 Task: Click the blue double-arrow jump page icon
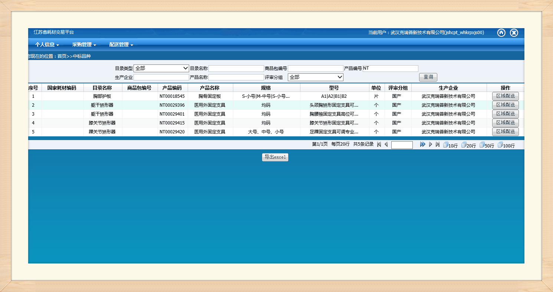(x=422, y=145)
